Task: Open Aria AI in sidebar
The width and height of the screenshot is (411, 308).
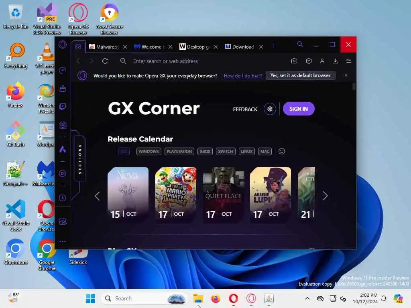Action: [62, 149]
